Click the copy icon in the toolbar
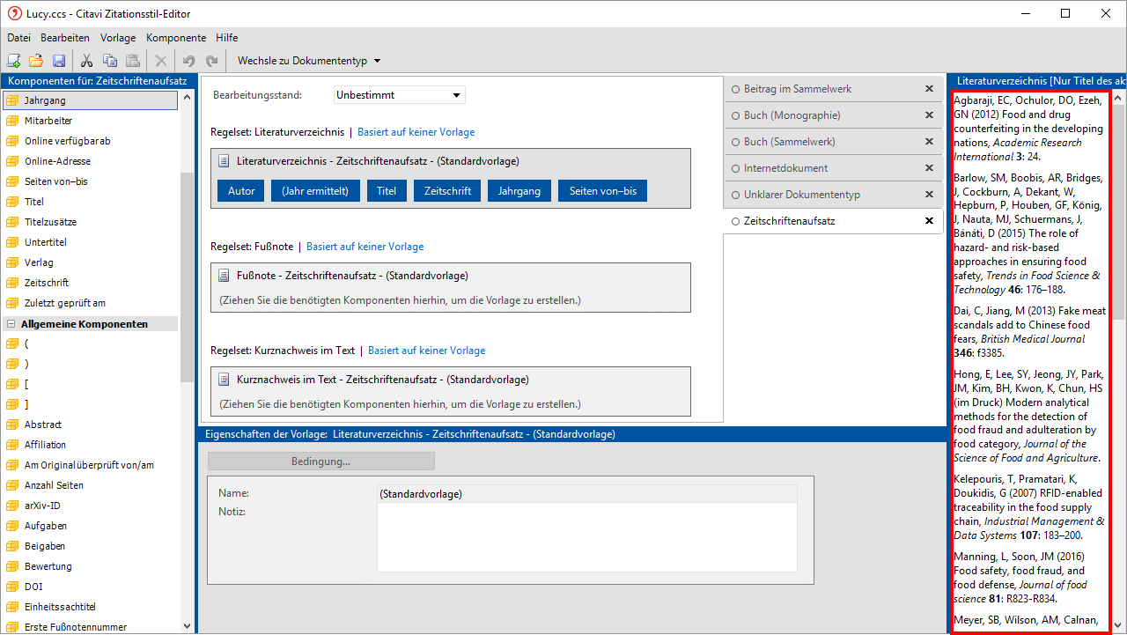This screenshot has height=635, width=1127. [110, 61]
